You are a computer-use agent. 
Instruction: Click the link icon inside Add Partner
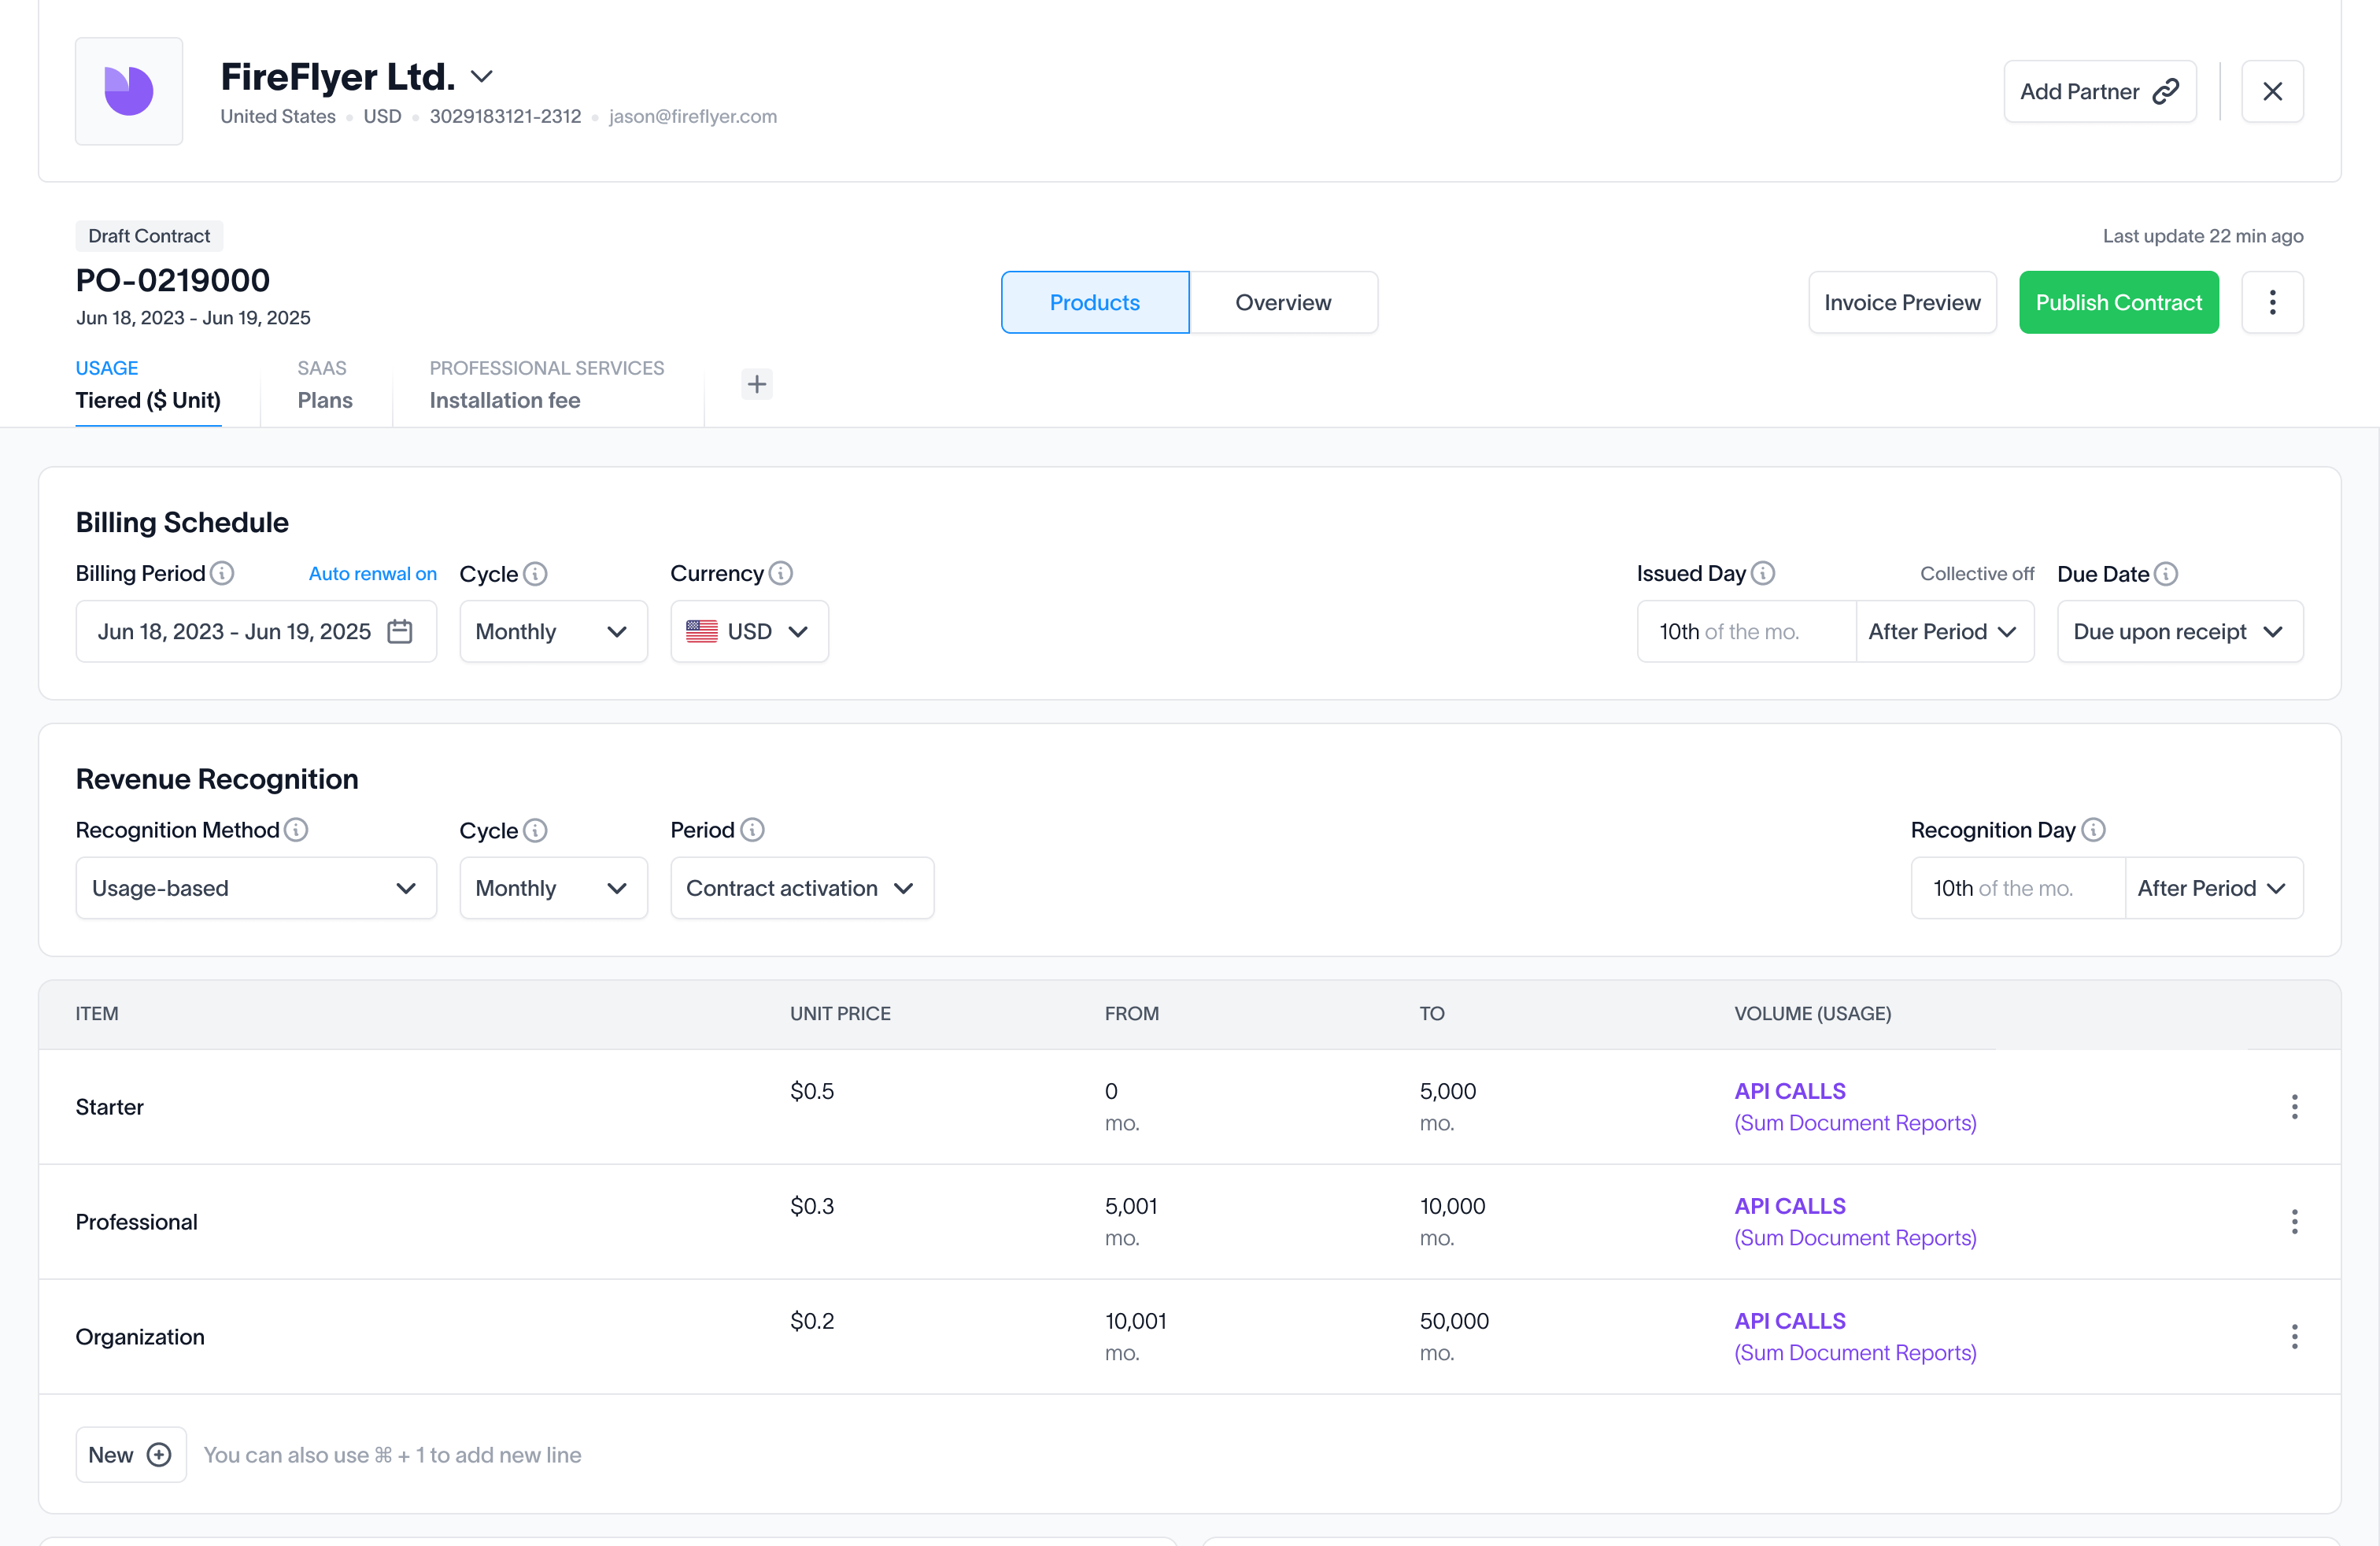point(2165,91)
